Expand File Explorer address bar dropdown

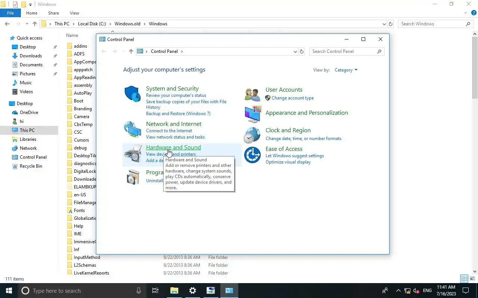[x=384, y=24]
